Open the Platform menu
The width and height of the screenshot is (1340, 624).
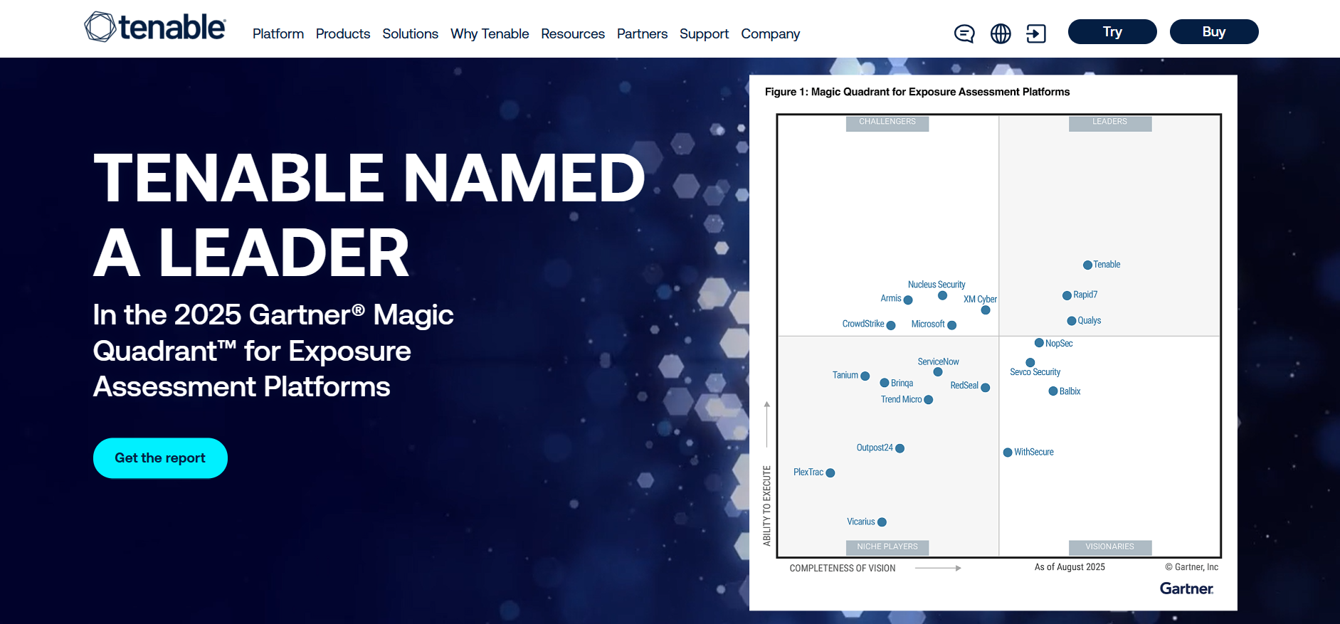point(278,34)
